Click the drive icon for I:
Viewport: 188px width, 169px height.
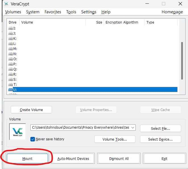[x=11, y=28]
